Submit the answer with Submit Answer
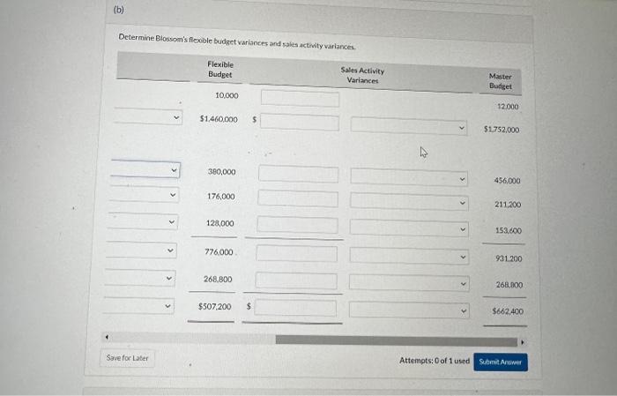 501,362
